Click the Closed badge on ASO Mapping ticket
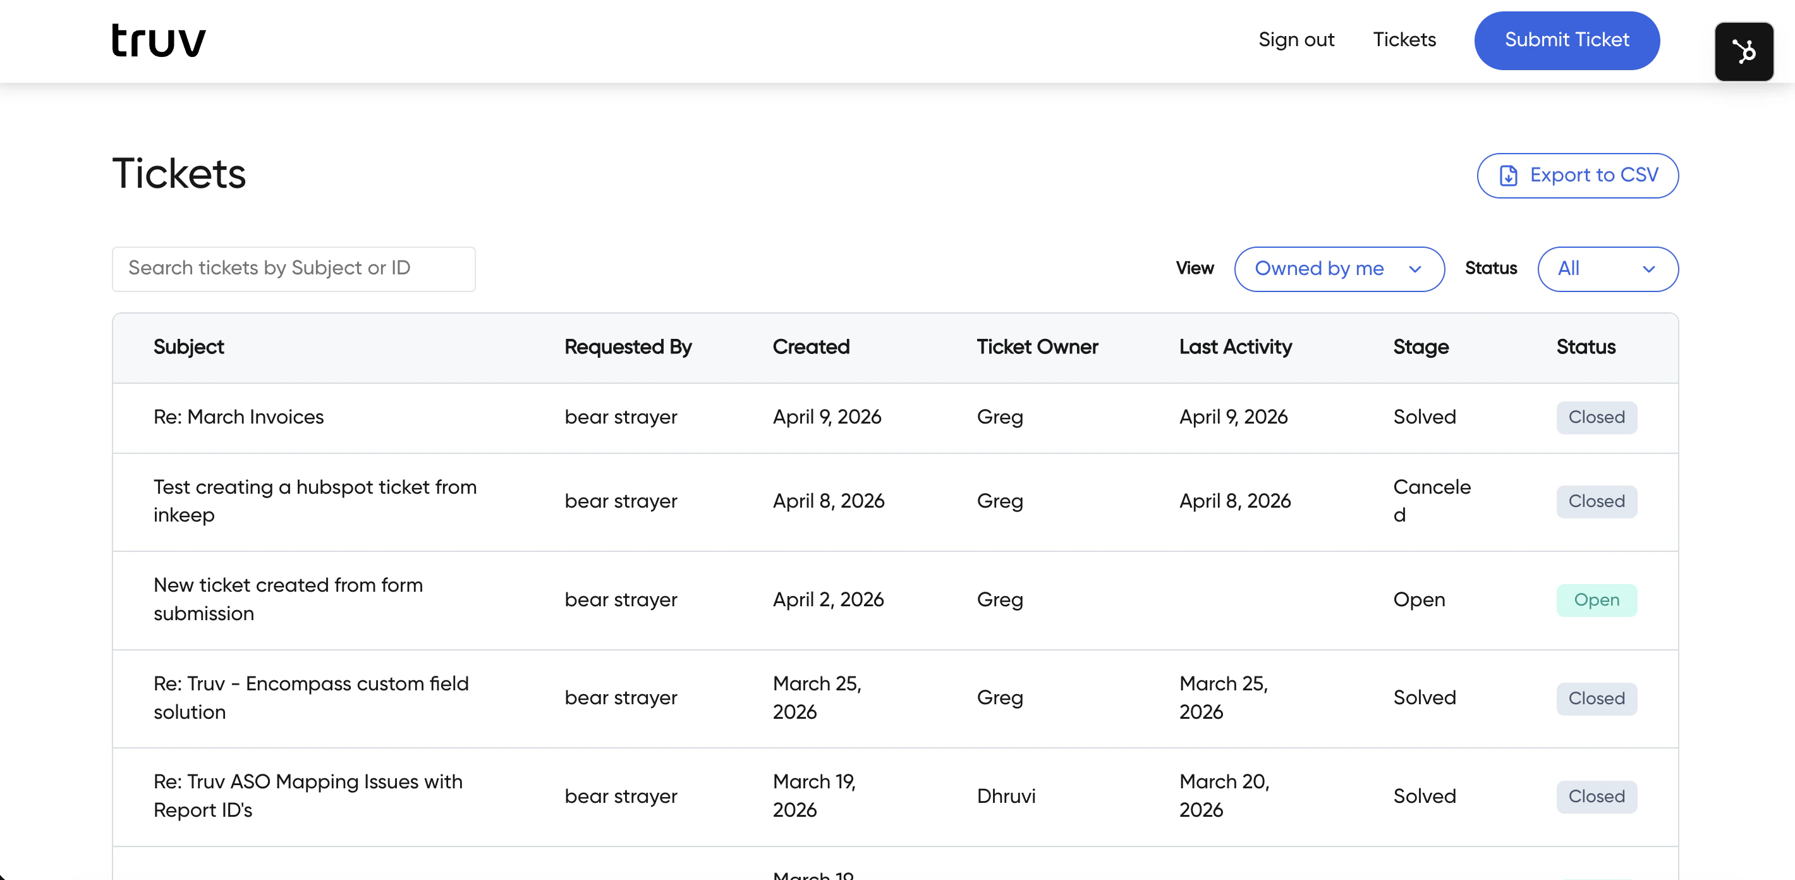Viewport: 1795px width, 880px height. (x=1597, y=797)
